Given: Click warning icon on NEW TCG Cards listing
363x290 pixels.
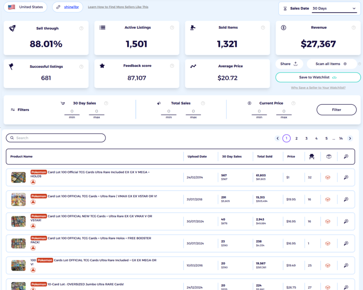Looking at the screenshot, I should tap(33, 226).
